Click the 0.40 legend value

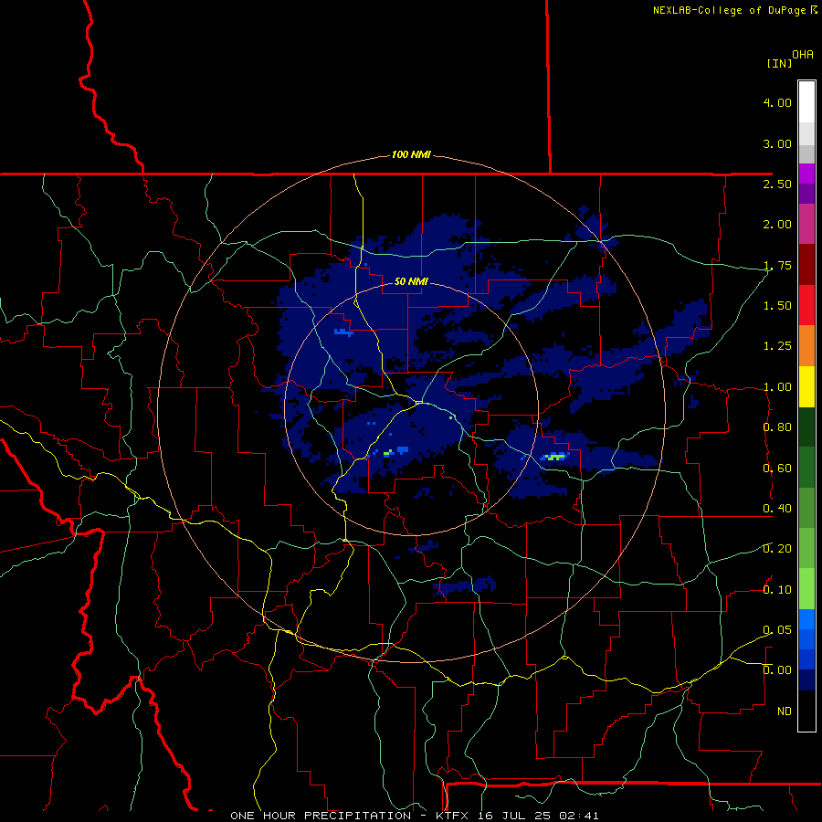777,509
